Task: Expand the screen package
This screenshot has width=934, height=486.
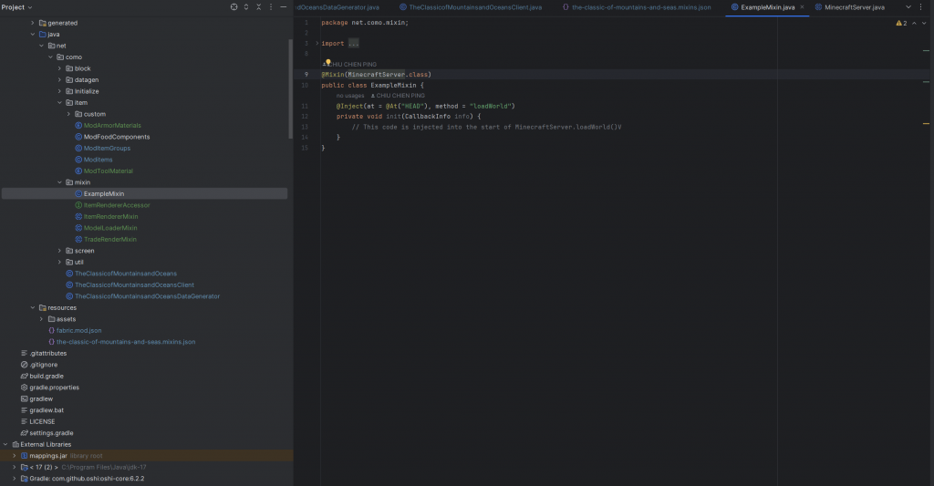Action: (x=59, y=251)
